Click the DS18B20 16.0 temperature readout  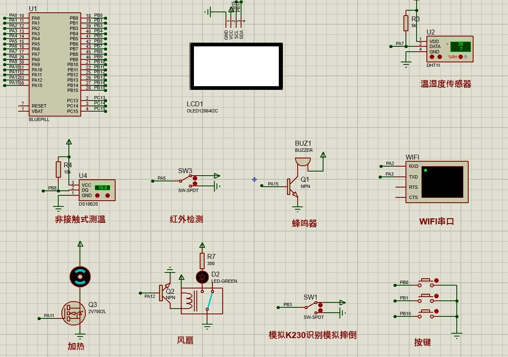[x=103, y=188]
